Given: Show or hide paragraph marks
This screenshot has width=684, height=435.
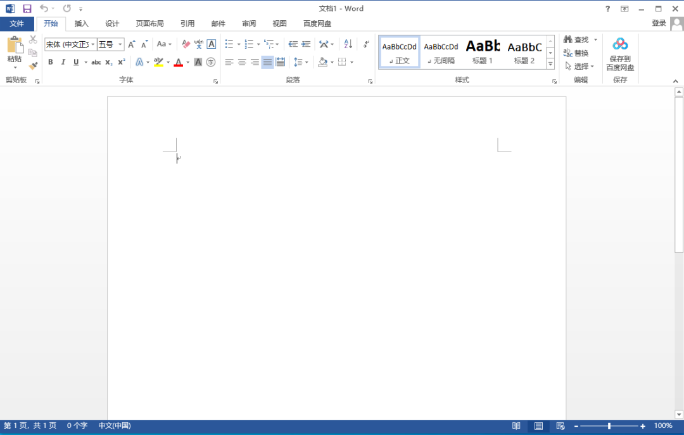Looking at the screenshot, I should point(366,44).
